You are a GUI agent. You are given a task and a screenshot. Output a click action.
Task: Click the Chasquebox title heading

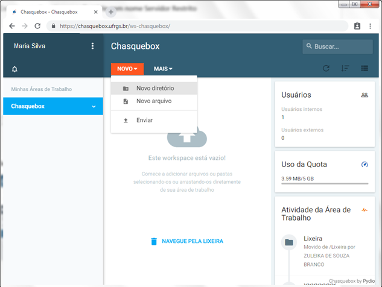point(135,46)
